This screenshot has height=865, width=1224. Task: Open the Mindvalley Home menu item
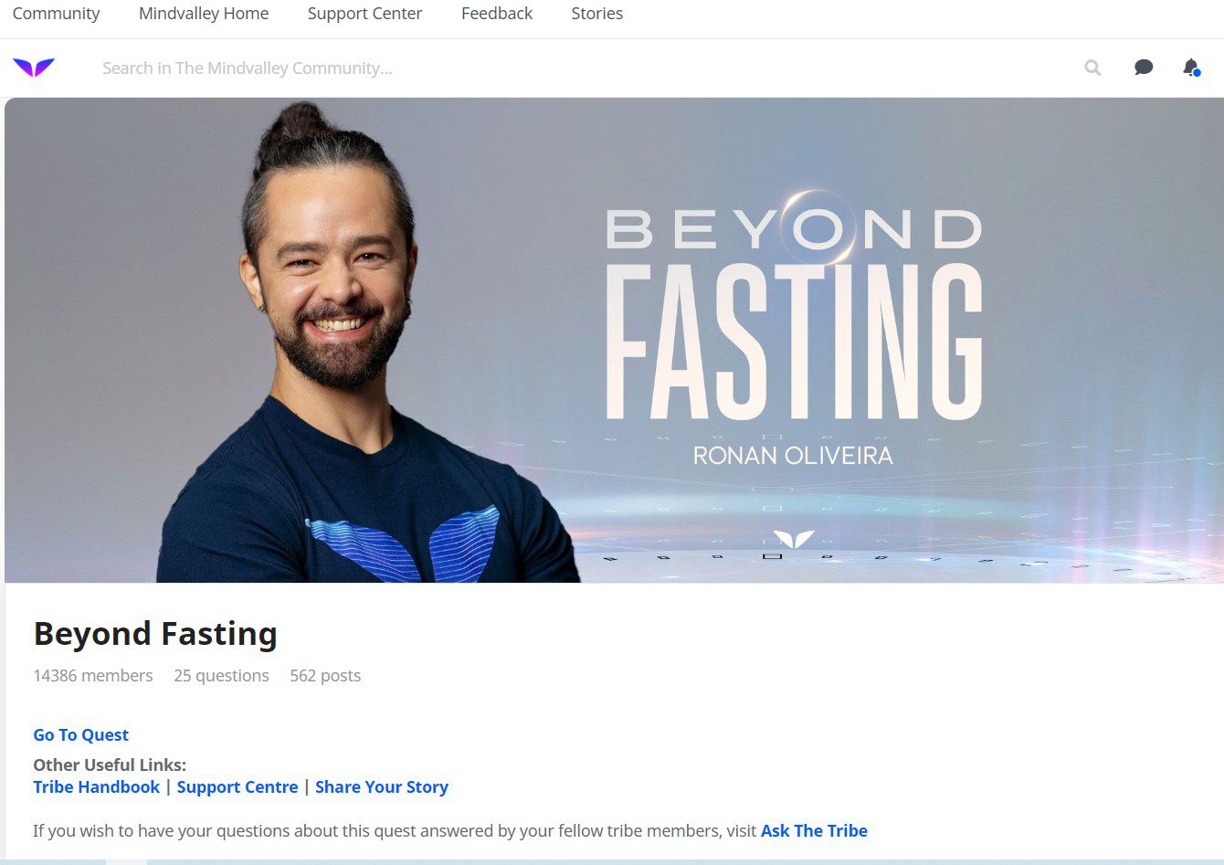[204, 14]
